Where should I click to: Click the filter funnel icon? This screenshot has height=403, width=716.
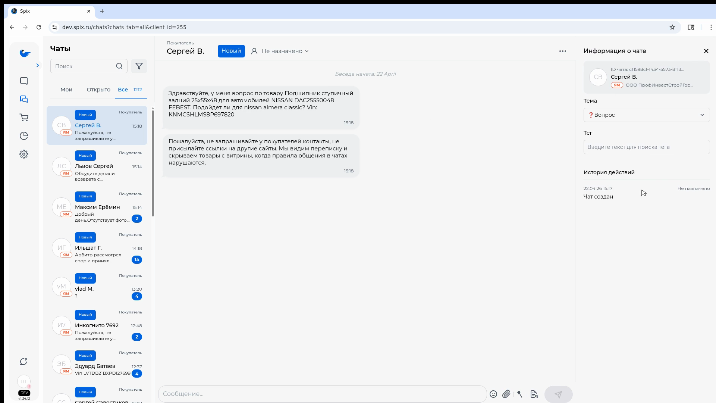pyautogui.click(x=139, y=66)
